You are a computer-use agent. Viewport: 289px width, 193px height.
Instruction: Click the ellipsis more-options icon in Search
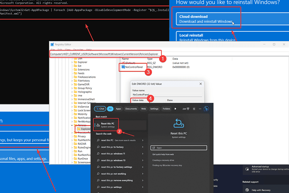200,108
